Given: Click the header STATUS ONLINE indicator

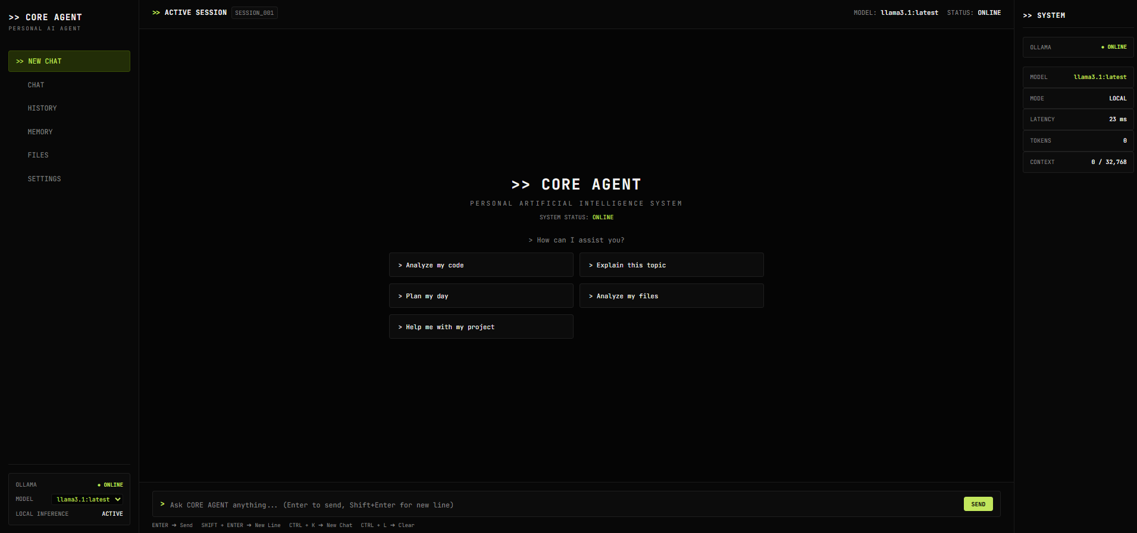Looking at the screenshot, I should coord(974,12).
